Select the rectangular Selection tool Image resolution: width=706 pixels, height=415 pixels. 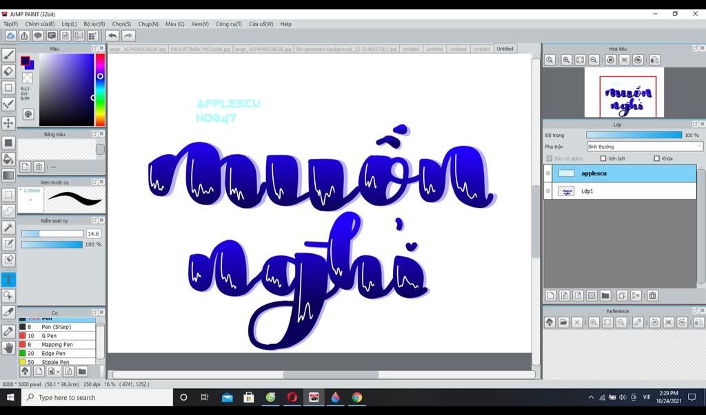[8, 195]
